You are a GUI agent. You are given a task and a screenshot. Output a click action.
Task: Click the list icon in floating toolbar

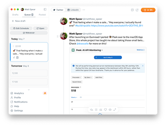[96, 110]
